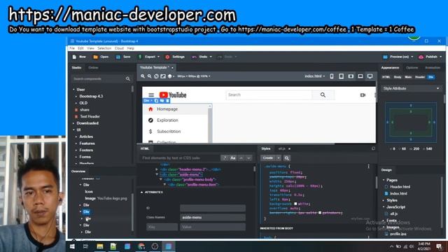Open a project with the Open folder icon
The width and height of the screenshot is (448, 252).
click(x=96, y=57)
